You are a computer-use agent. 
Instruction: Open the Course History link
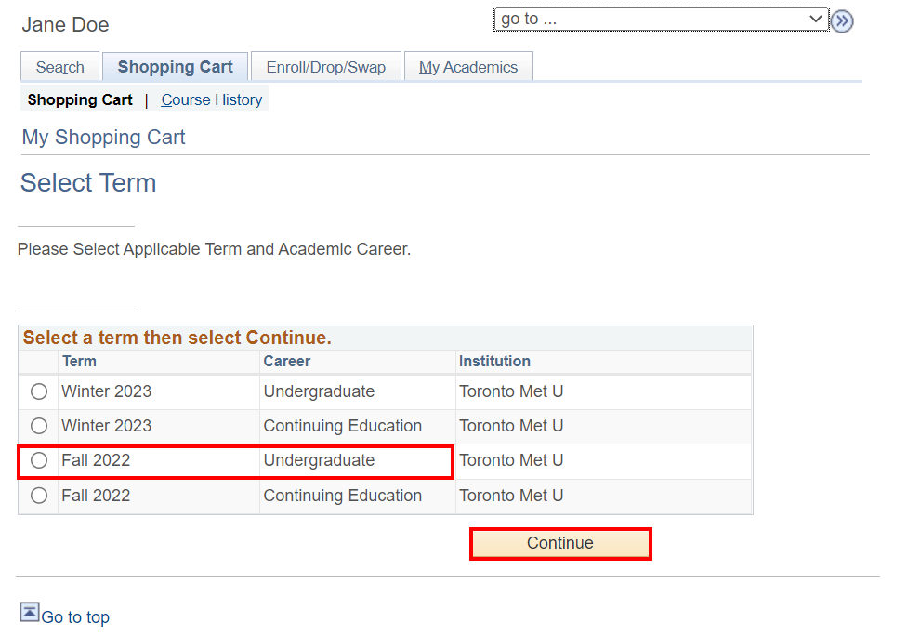[212, 99]
